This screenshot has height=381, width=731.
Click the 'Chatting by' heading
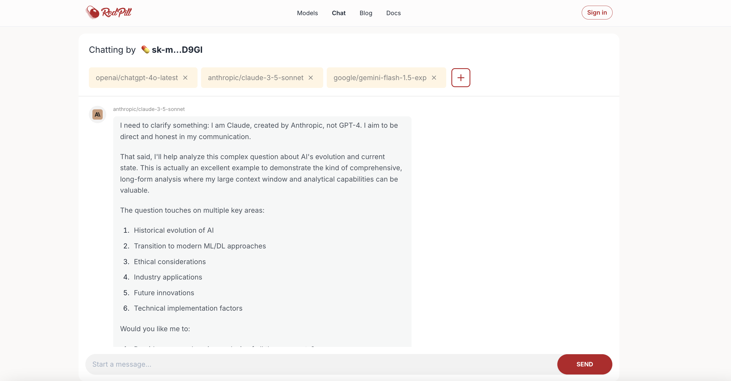112,50
